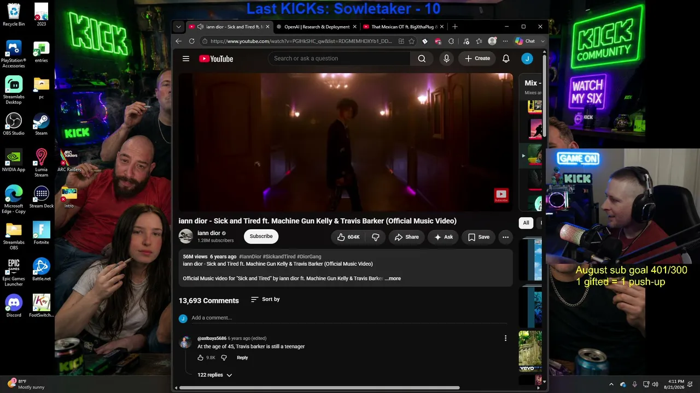Like the iann dior video

pos(348,237)
